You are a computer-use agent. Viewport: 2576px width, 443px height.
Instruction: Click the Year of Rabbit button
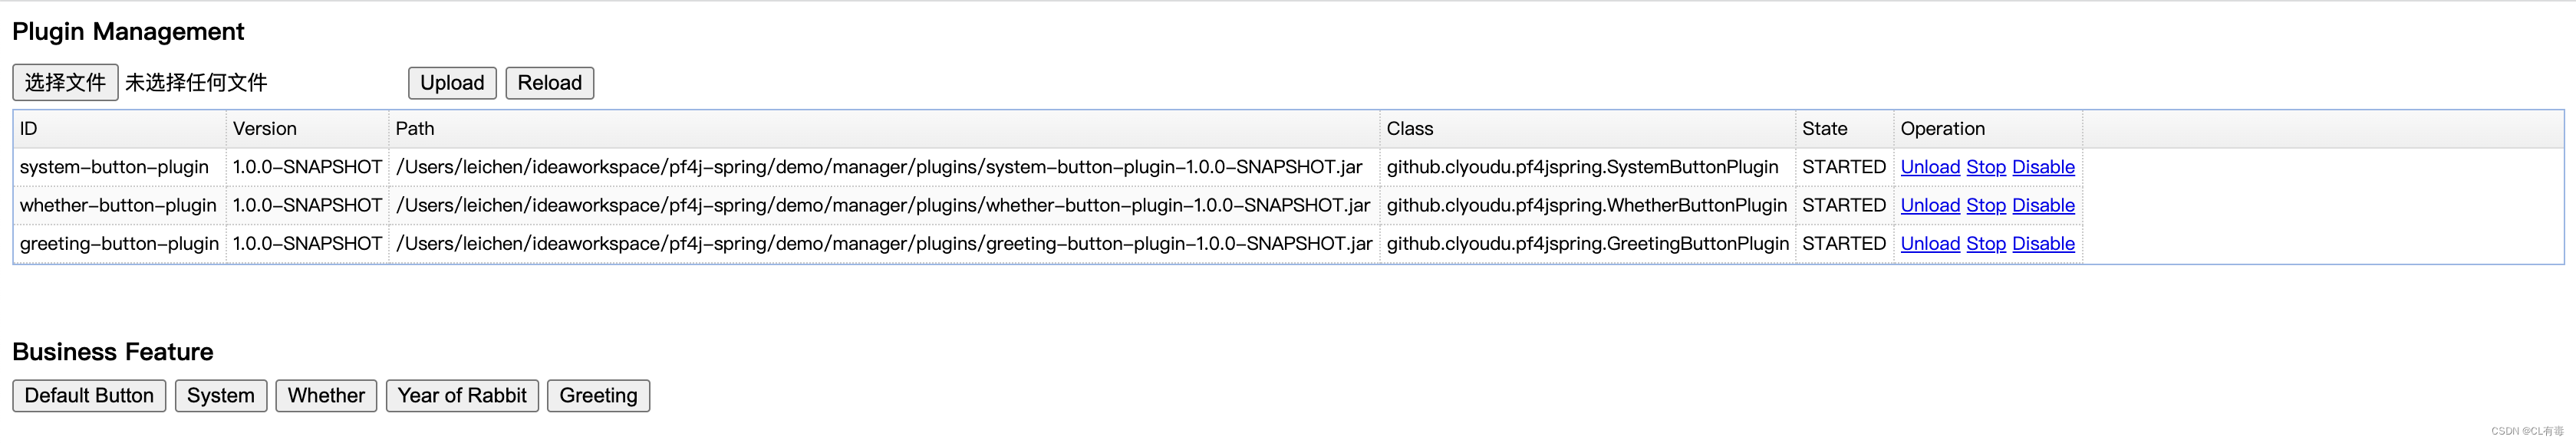coord(462,396)
